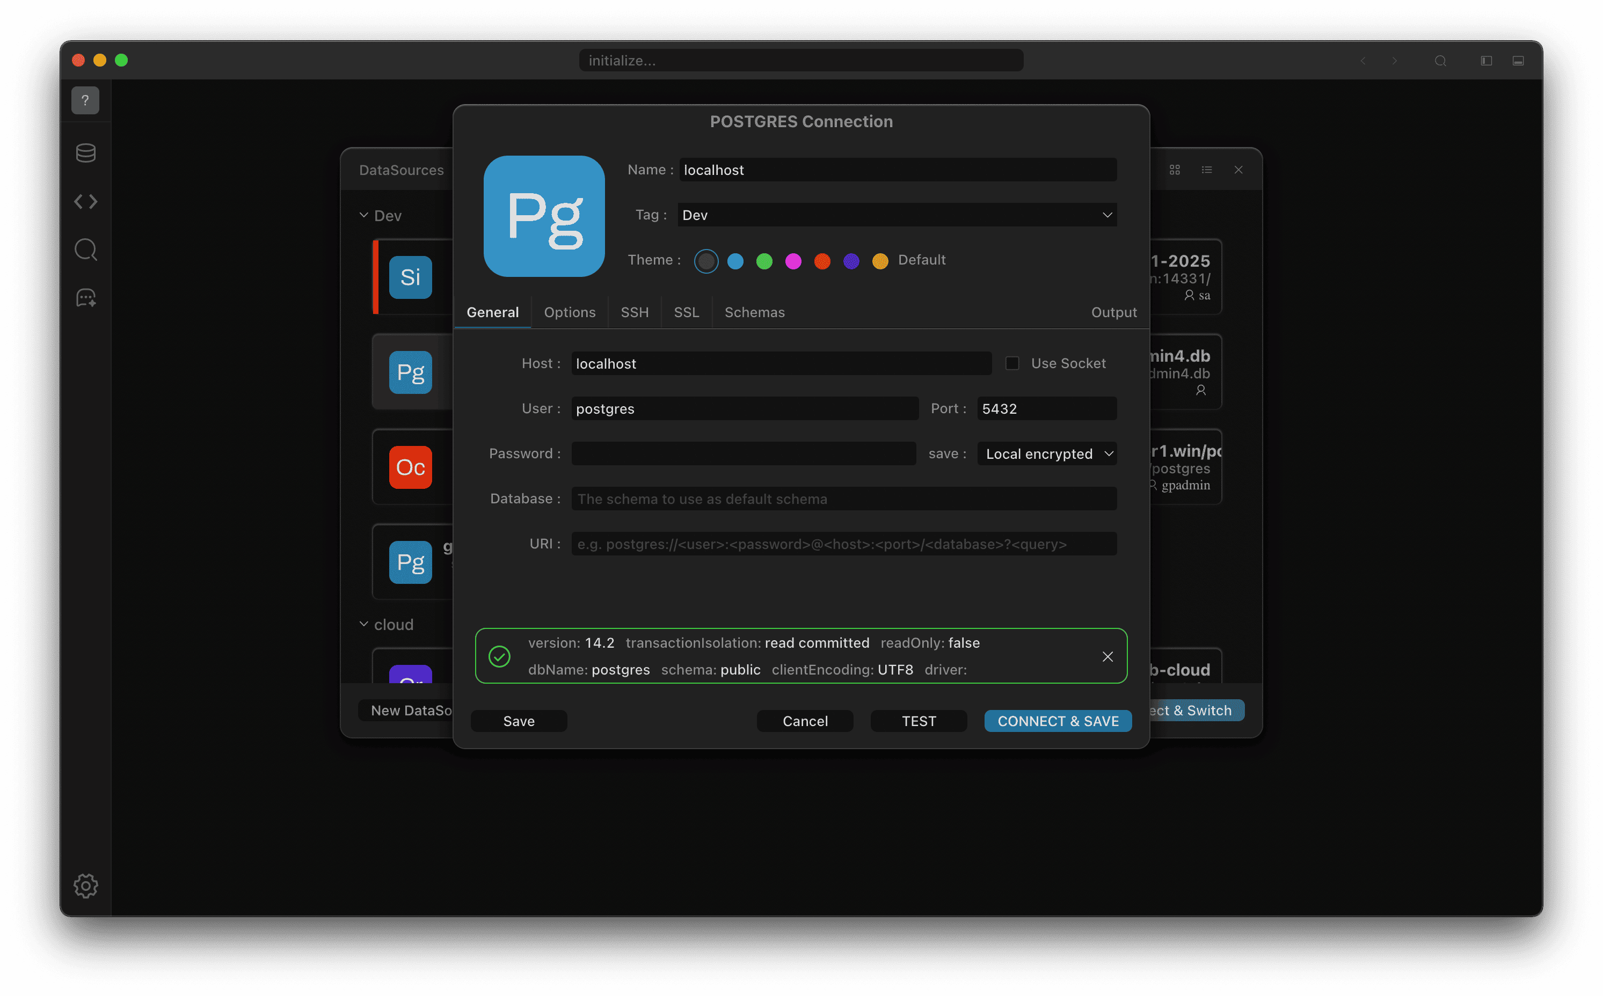The width and height of the screenshot is (1603, 996).
Task: Open the Schemas tab
Action: 754,312
